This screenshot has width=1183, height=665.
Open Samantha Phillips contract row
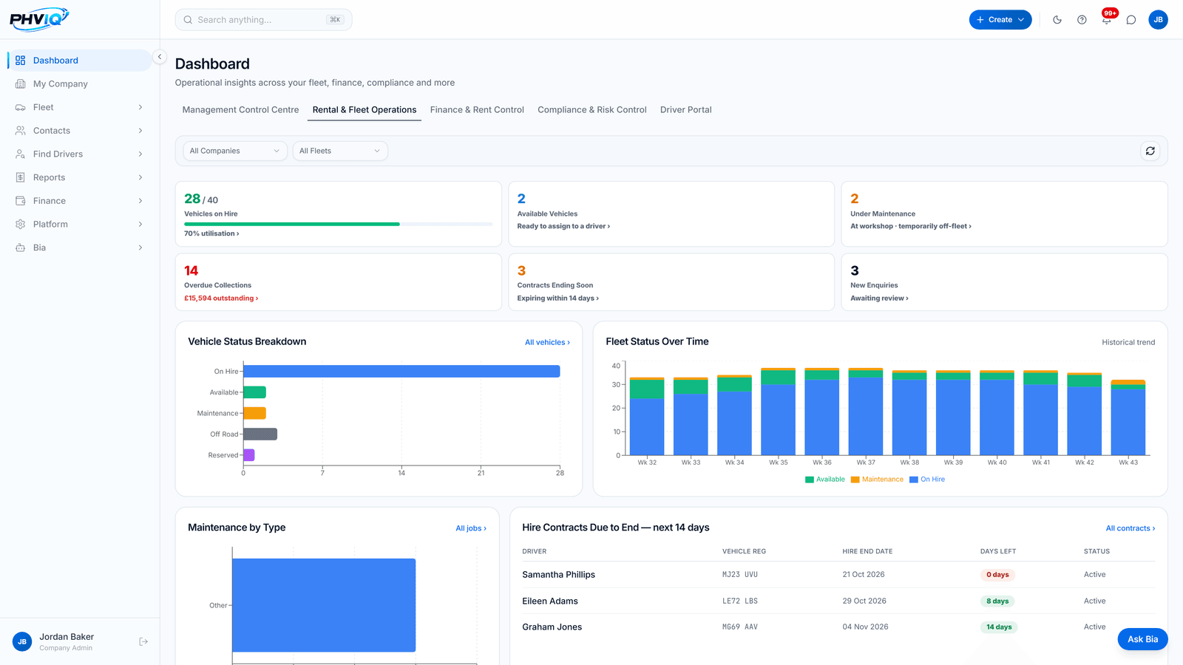coord(838,575)
